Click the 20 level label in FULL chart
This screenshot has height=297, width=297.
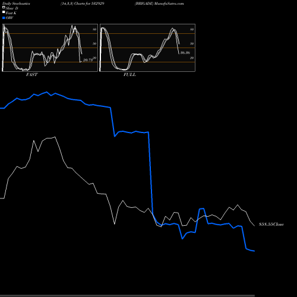coord(192,58)
